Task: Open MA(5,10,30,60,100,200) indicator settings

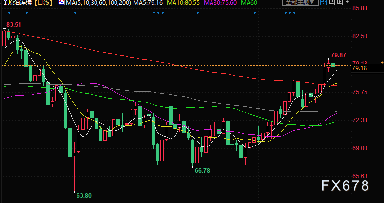Action: 98,3
